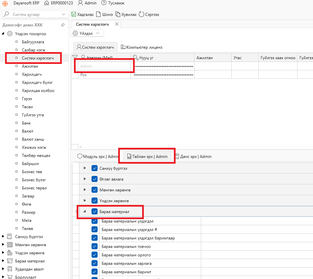Click the home icon beside ERP0000123

click(46, 3)
